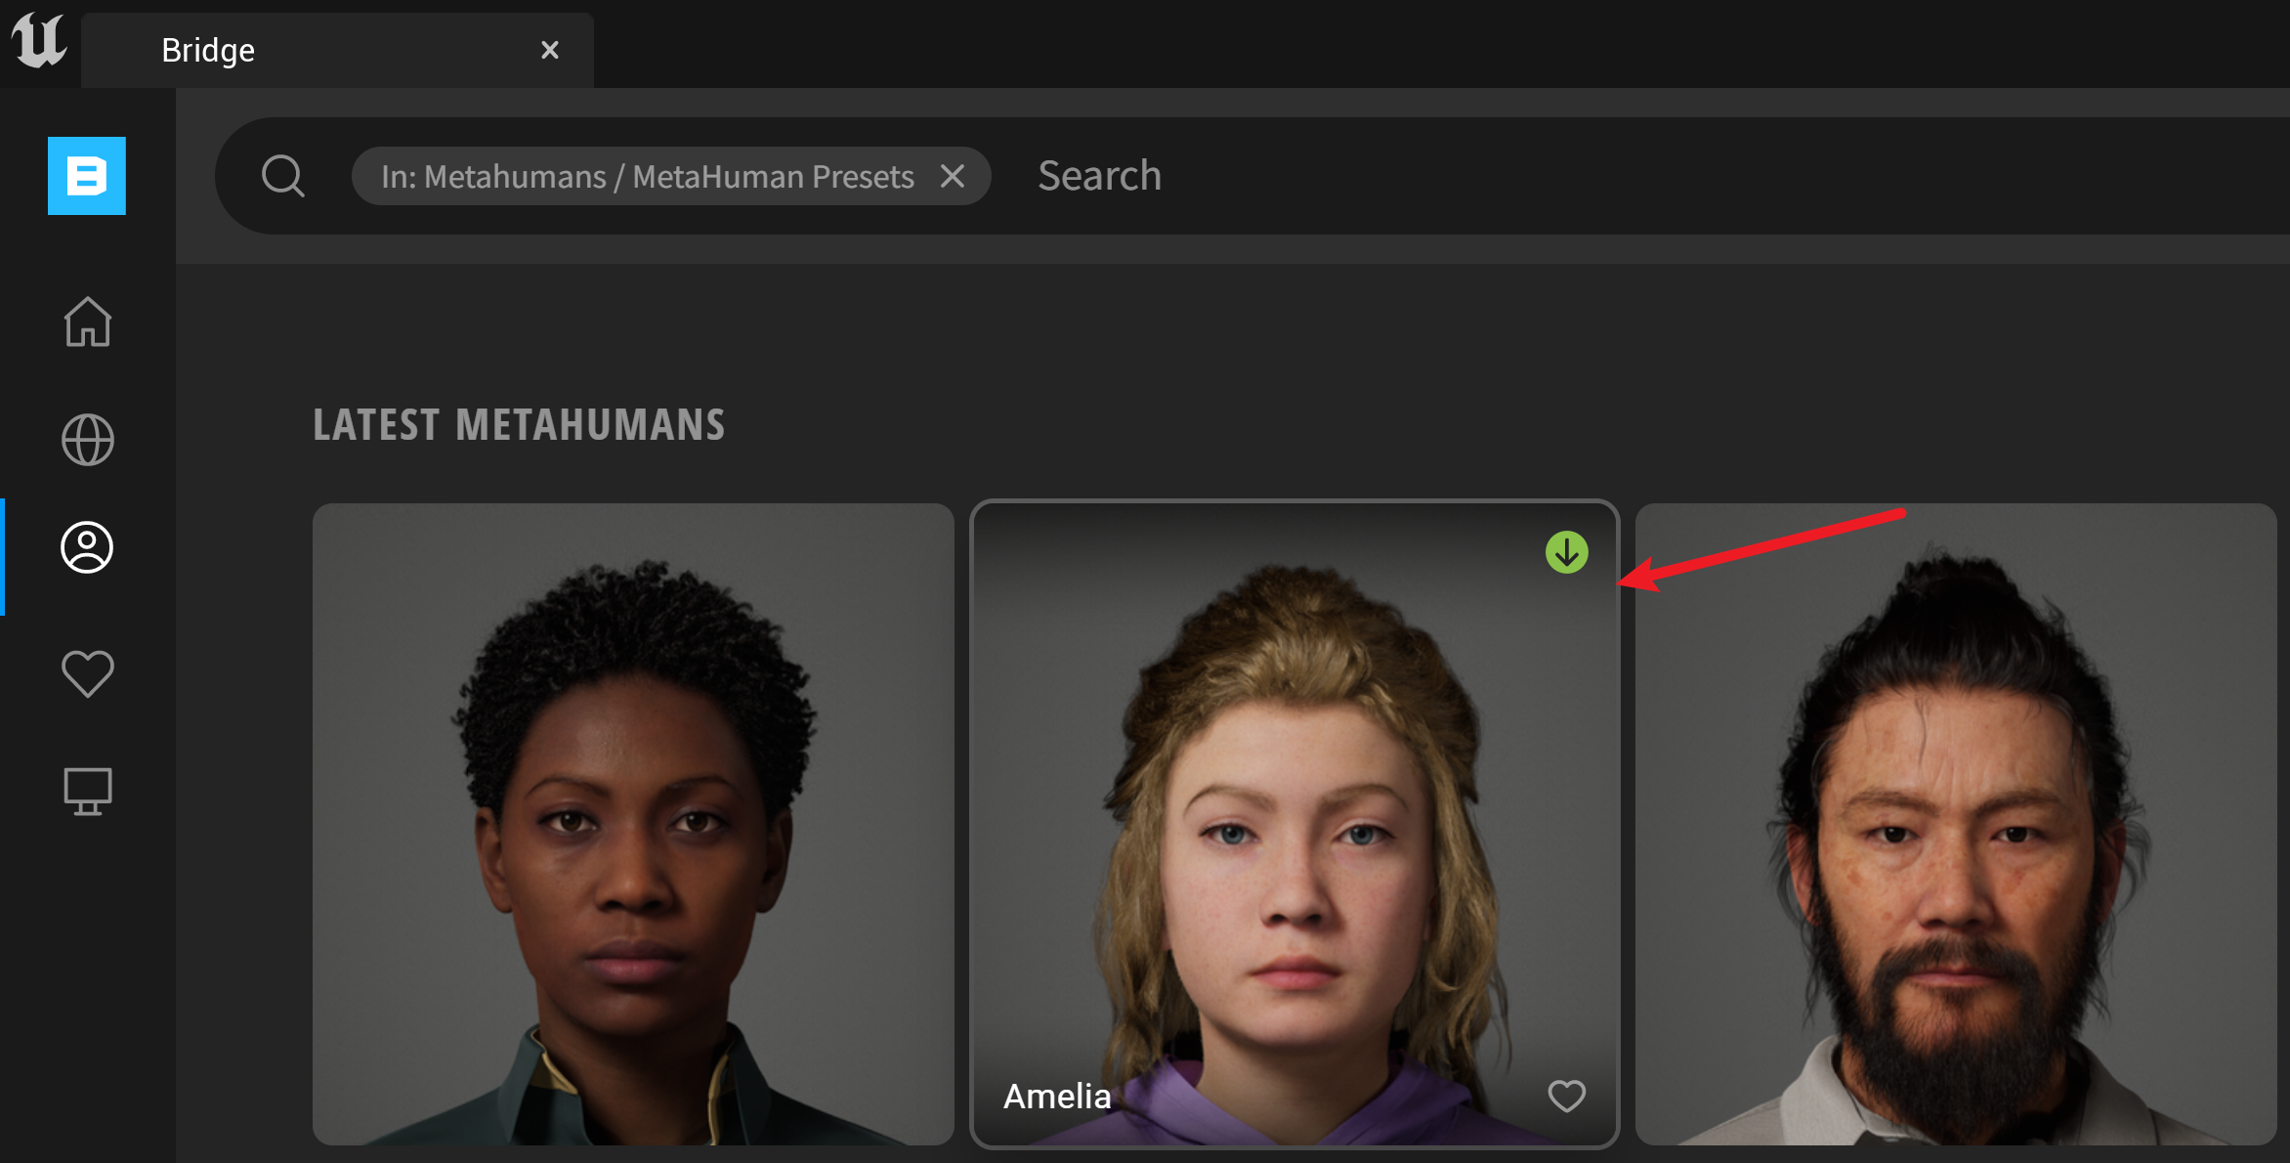2290x1163 pixels.
Task: Favorite Amelia with heart toggle
Action: click(1566, 1096)
